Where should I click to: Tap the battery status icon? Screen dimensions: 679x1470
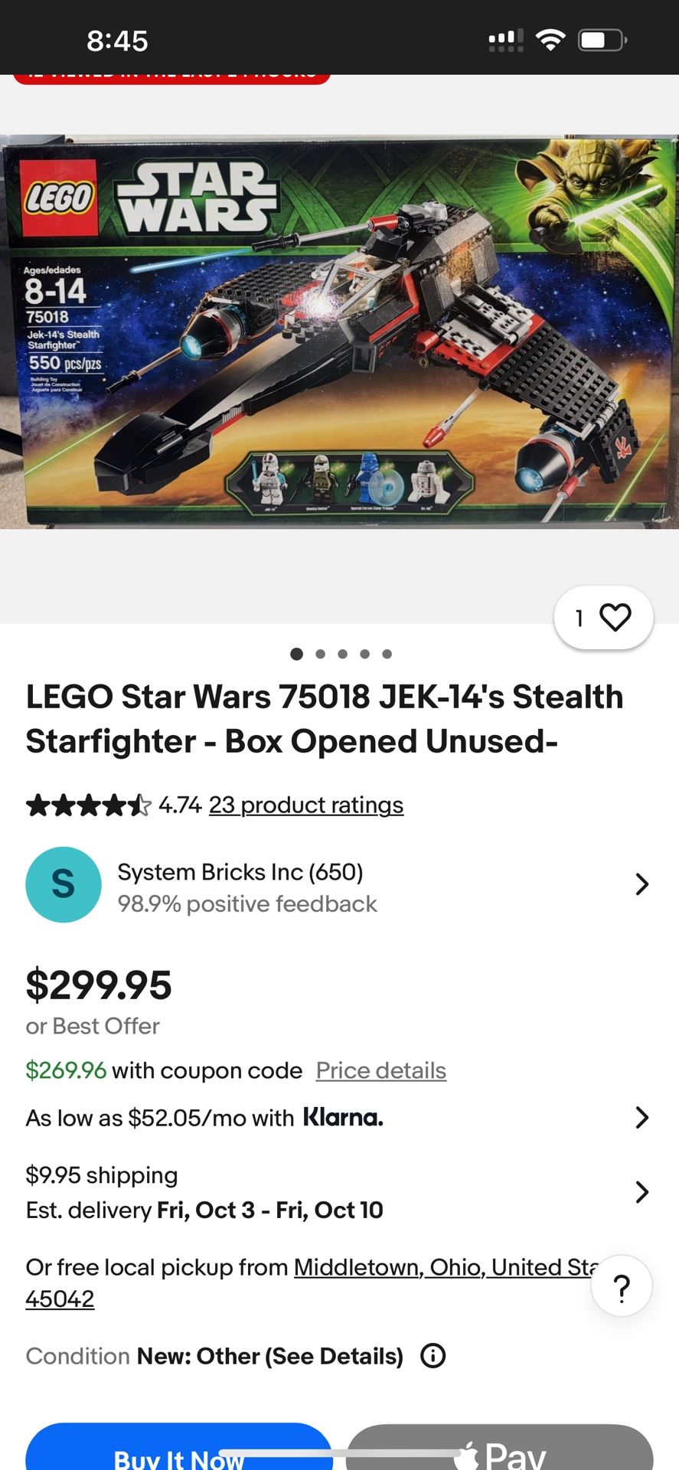coord(602,40)
